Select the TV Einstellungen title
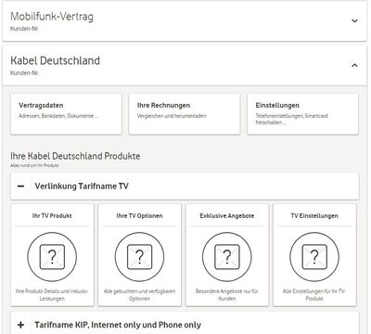This screenshot has height=334, width=371. [x=314, y=215]
